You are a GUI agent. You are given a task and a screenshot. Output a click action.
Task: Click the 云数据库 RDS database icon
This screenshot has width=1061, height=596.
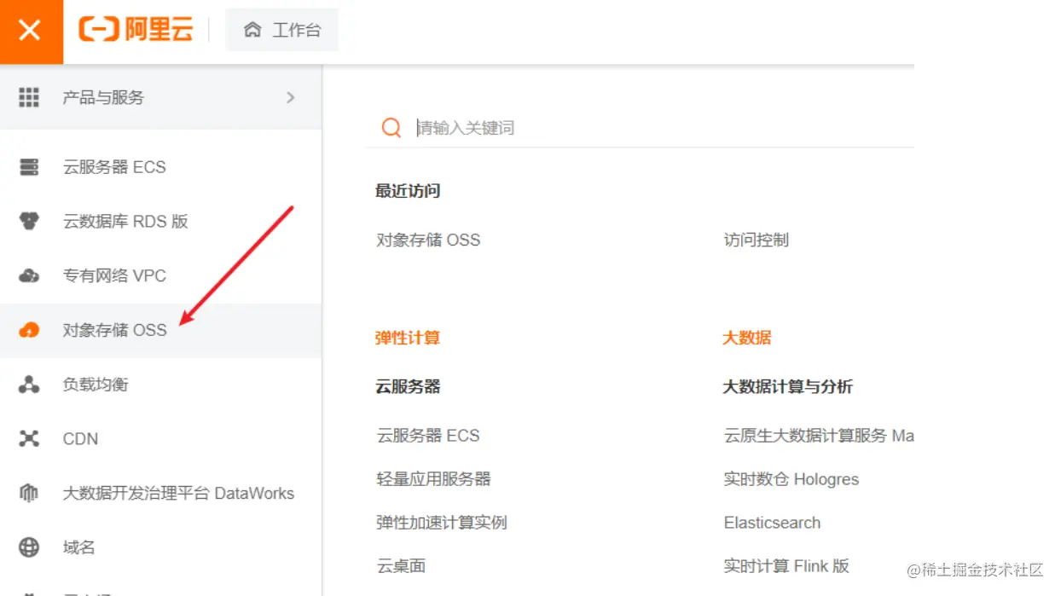(29, 222)
